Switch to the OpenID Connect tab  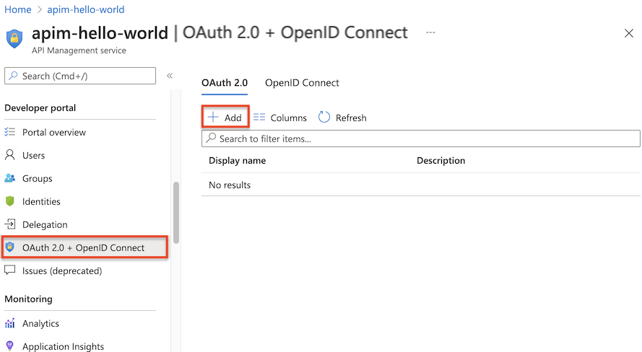(x=302, y=83)
